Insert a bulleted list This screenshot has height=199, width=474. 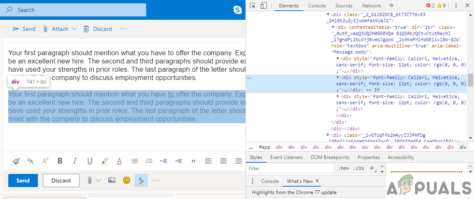point(134,161)
